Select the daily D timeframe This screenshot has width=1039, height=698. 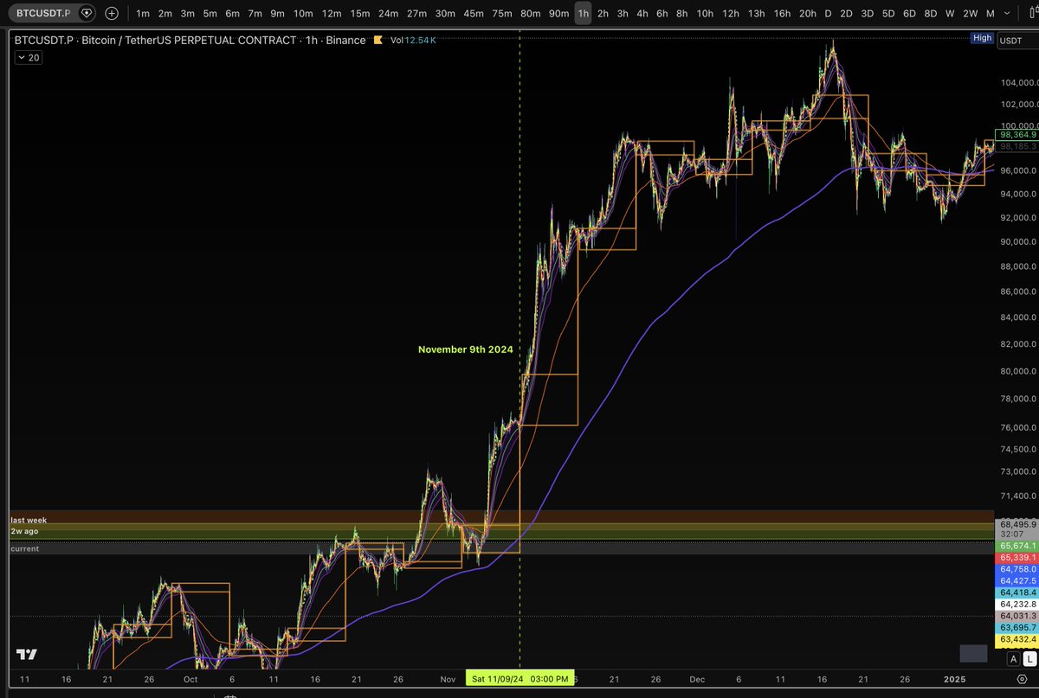tap(828, 14)
